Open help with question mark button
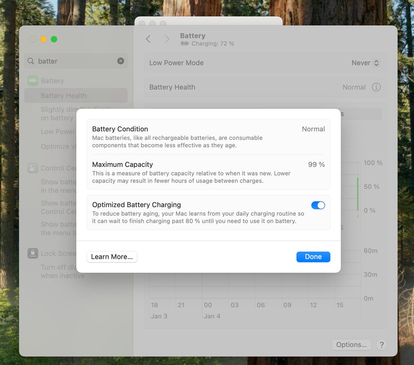Screen dimensions: 414x365 [x=382, y=345]
